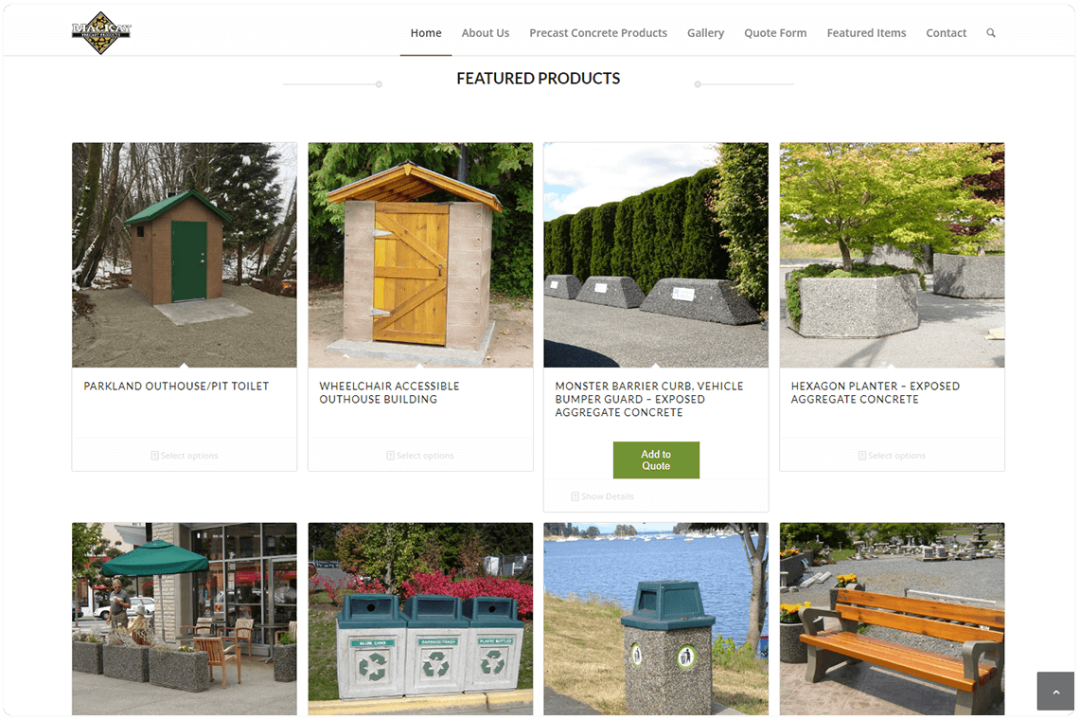Open the Contact page link
Screen dimensions: 1080x720
coord(946,32)
